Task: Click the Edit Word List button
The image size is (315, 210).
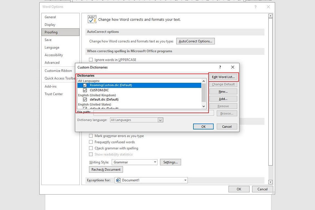Action: pyautogui.click(x=223, y=77)
